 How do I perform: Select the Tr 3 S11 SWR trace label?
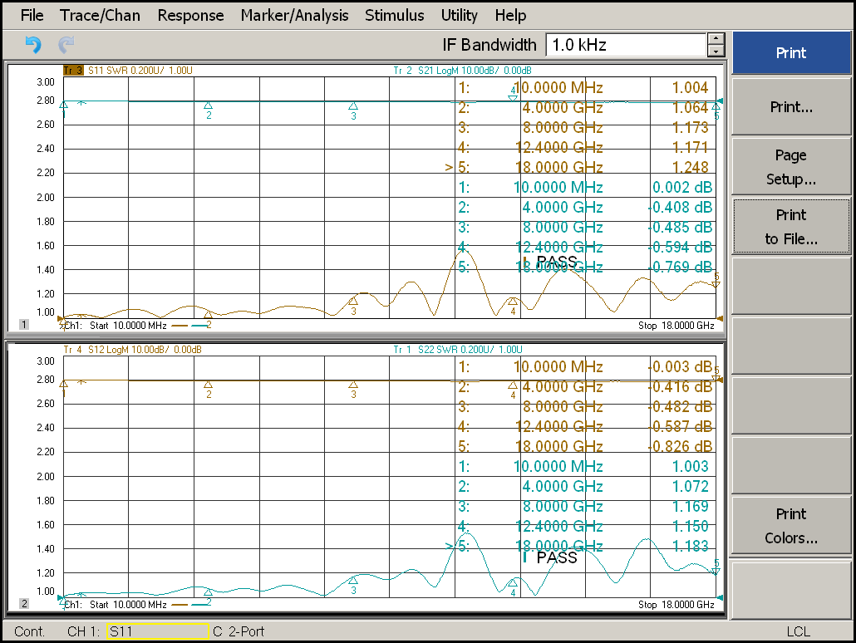pos(128,71)
